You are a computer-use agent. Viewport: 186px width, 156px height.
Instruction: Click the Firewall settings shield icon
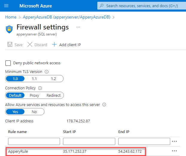tap(9, 29)
